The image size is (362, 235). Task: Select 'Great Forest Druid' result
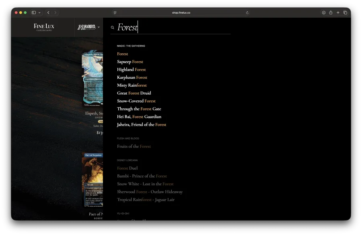click(134, 93)
